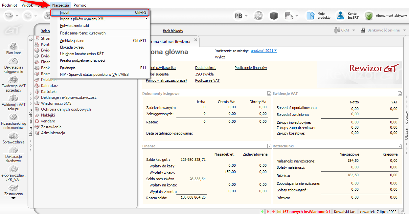This screenshot has width=409, height=214.
Task: Choose Kreator podzielonej płatności
Action: tap(100, 60)
